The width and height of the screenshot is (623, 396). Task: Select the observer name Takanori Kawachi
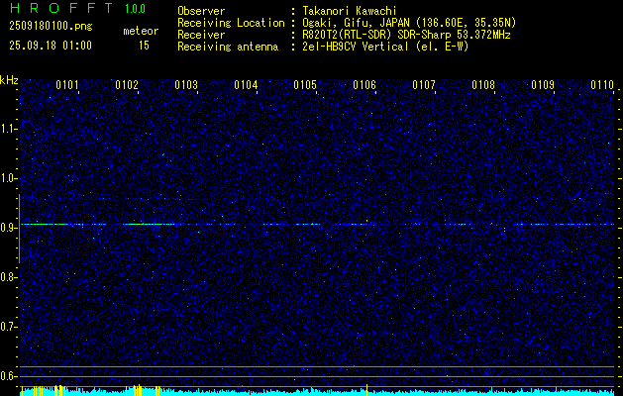(x=350, y=11)
